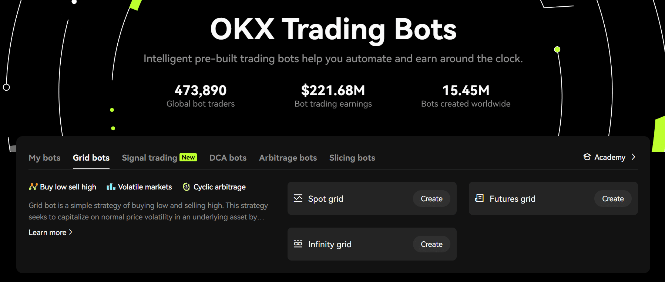This screenshot has height=282, width=665.
Task: Create an Infinity grid bot
Action: [431, 244]
